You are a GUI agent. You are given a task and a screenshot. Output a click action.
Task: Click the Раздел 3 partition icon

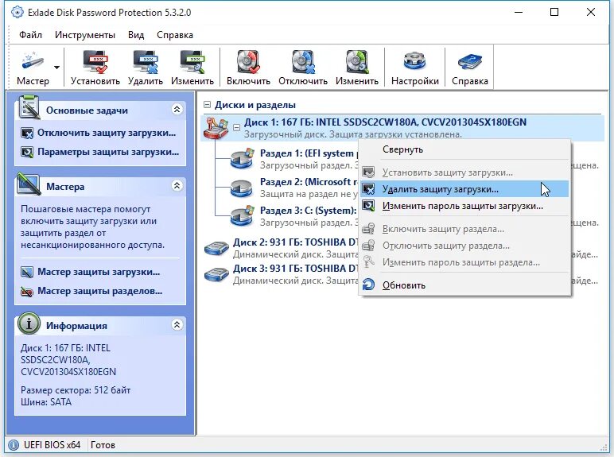pos(242,216)
